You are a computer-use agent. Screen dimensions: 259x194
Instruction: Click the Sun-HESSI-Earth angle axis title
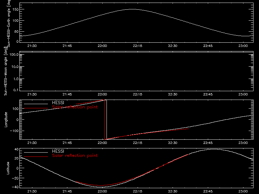(9, 24)
